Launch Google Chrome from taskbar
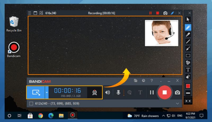 point(41,116)
